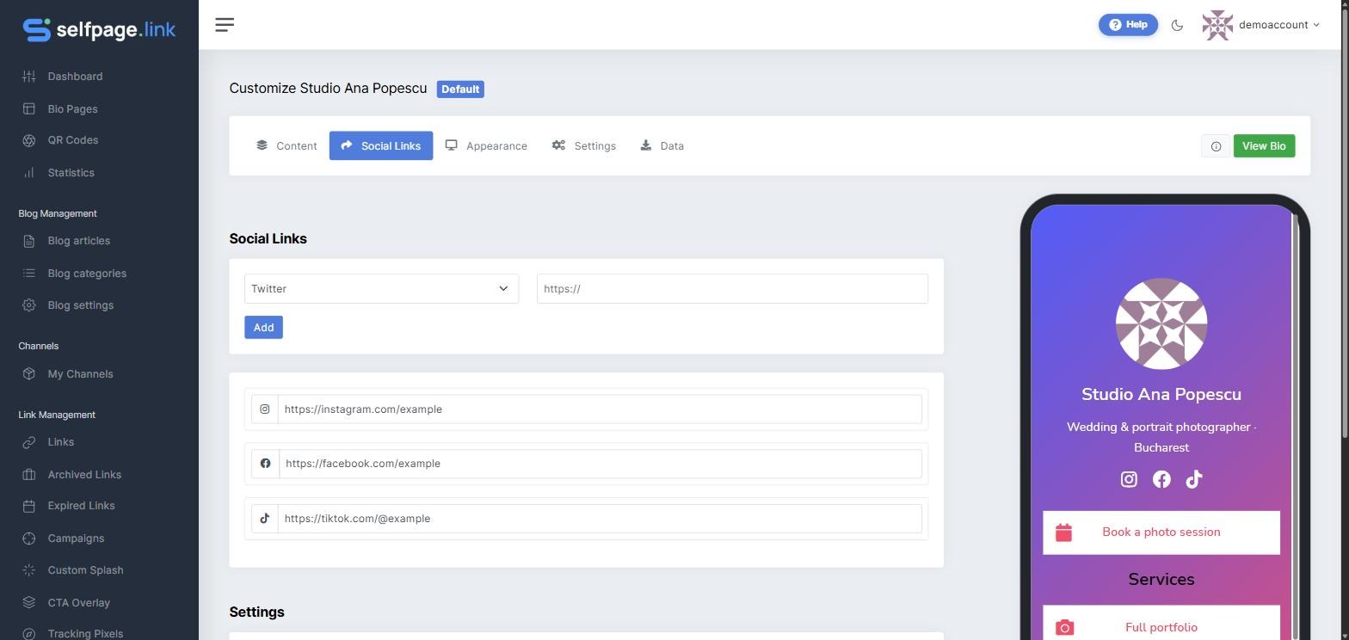Image resolution: width=1349 pixels, height=640 pixels.
Task: Open Blog settings in sidebar
Action: (x=80, y=305)
